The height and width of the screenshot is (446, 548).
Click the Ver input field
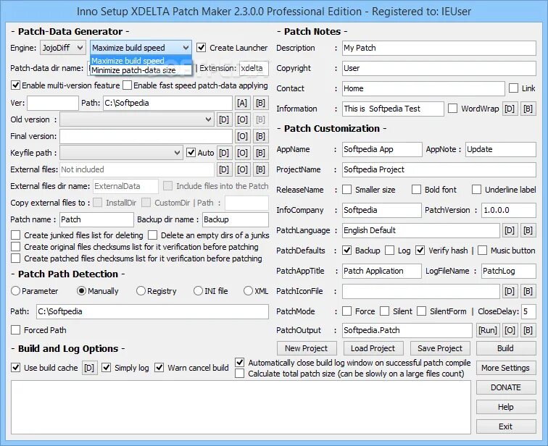coord(53,103)
